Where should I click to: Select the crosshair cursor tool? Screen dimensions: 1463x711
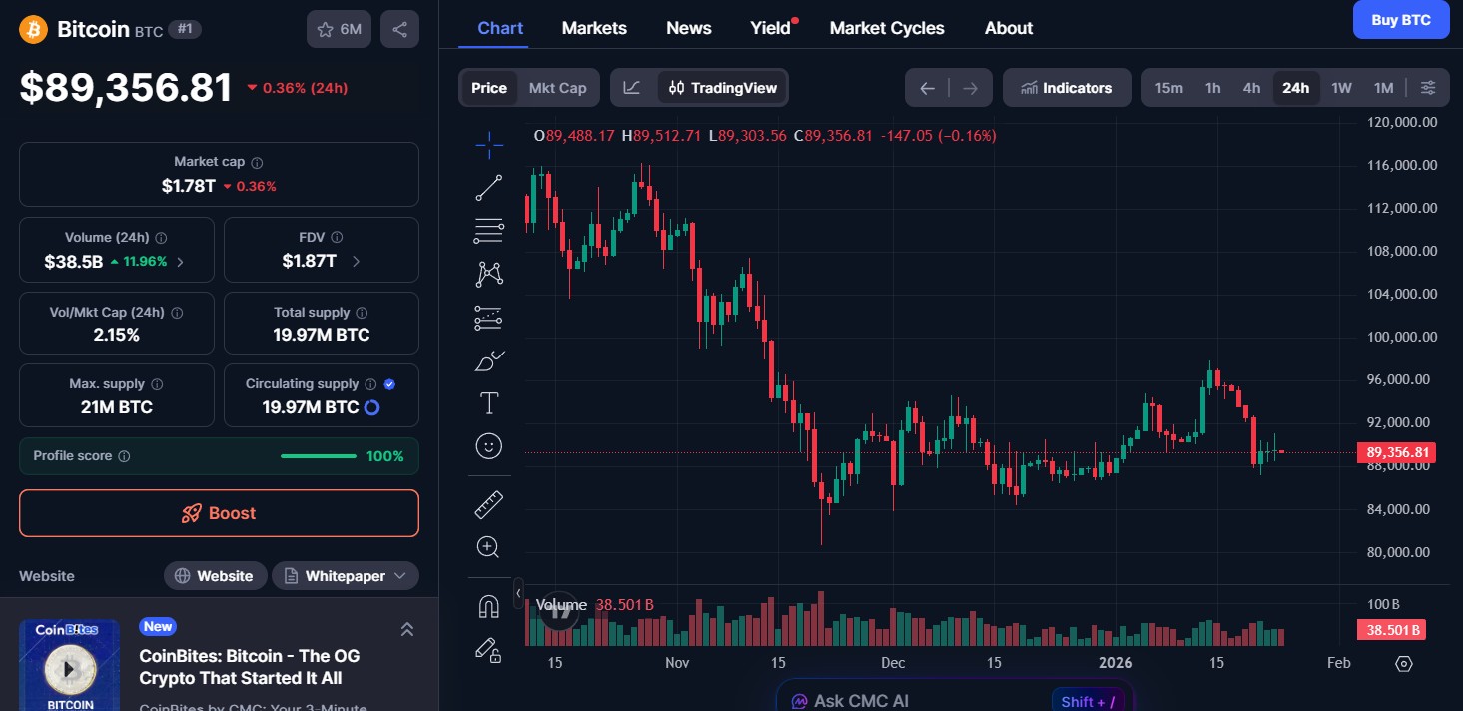(x=488, y=145)
